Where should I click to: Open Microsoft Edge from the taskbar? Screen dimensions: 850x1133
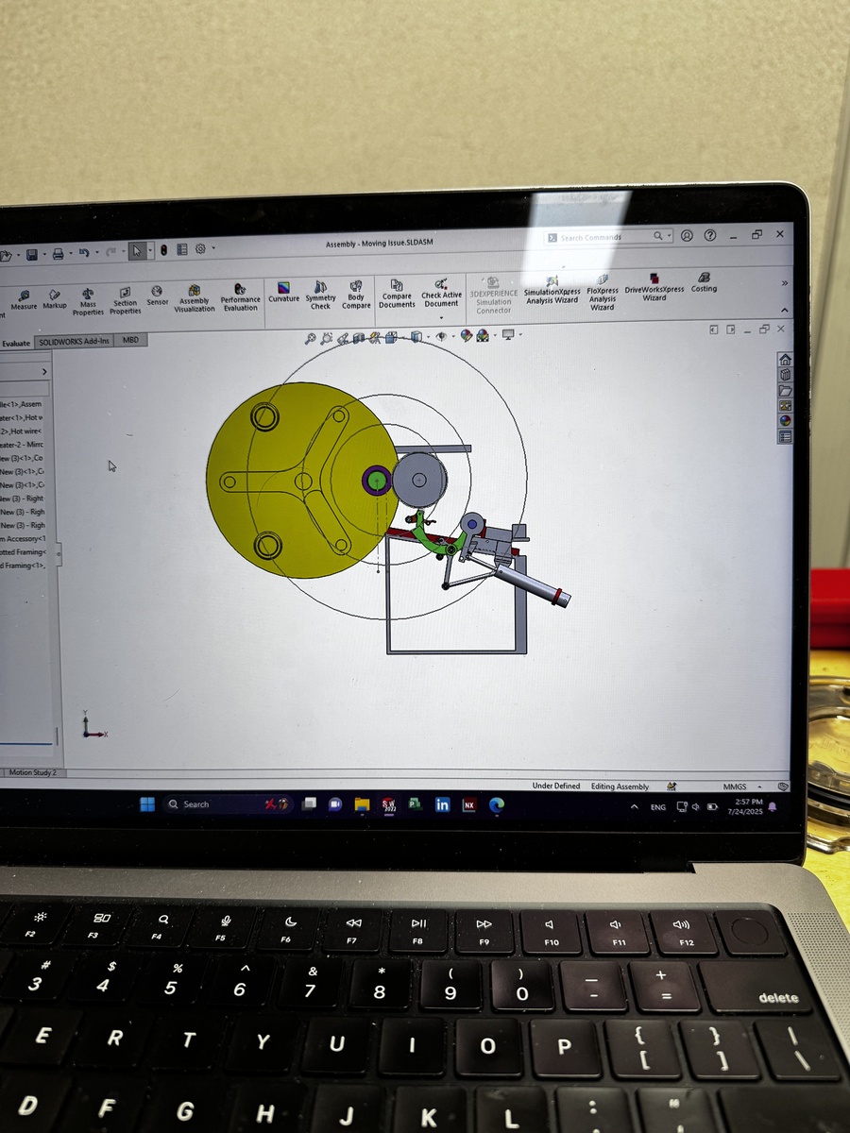(x=497, y=804)
